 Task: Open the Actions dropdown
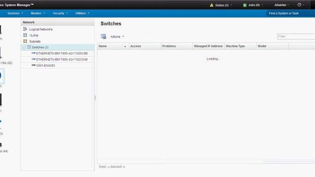pyautogui.click(x=117, y=36)
